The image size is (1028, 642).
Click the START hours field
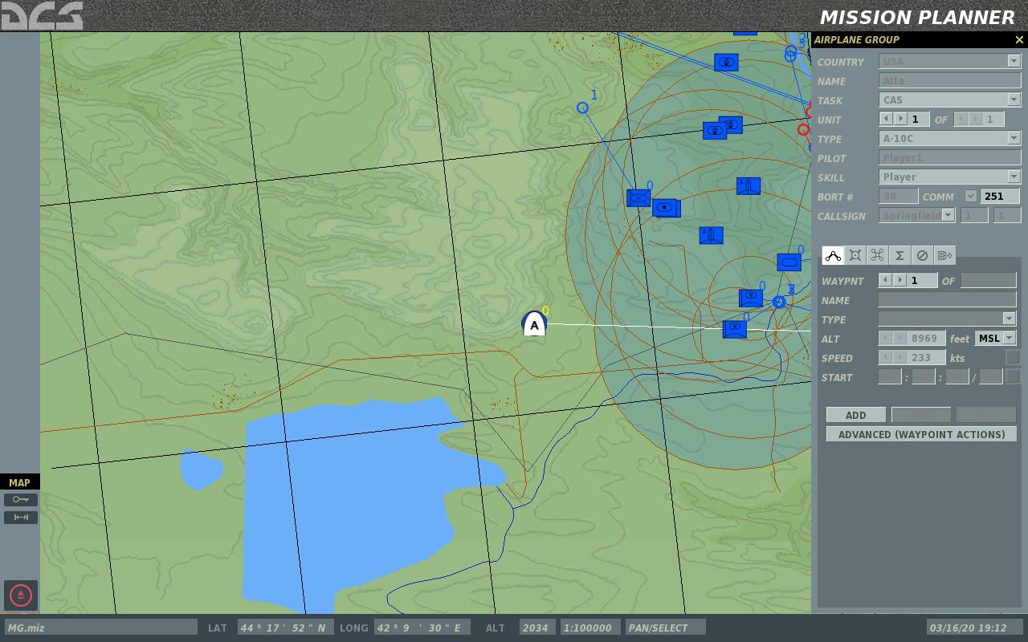[890, 376]
